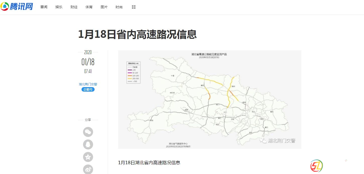
Task: Share to Qzone using star icon
Action: coord(88,157)
